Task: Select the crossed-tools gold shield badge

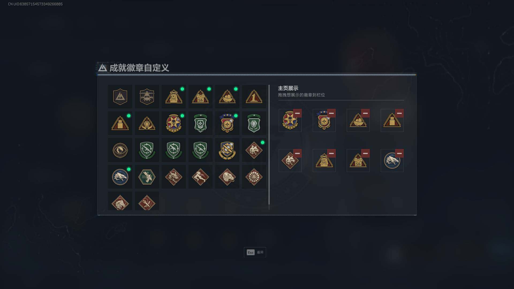Action: [227, 150]
